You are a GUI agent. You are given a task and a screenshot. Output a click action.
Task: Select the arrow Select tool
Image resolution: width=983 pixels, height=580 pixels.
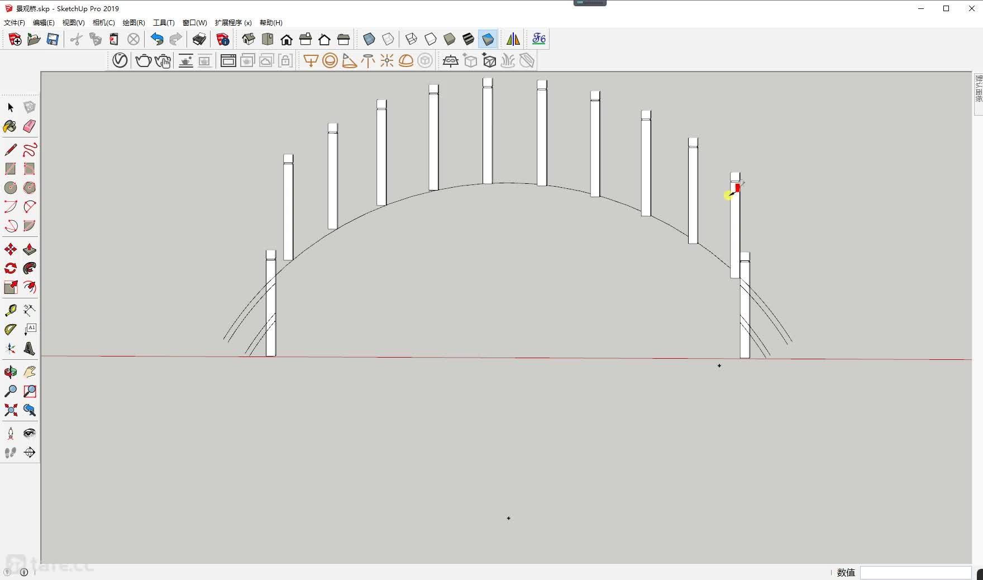click(x=11, y=107)
